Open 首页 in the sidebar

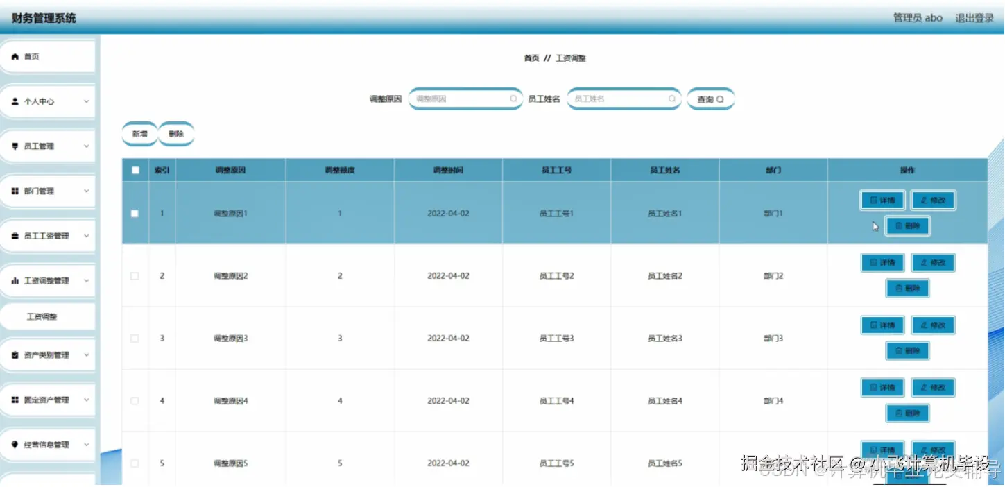pos(47,56)
